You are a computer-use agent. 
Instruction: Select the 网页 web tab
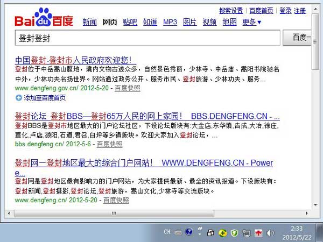click(x=110, y=22)
